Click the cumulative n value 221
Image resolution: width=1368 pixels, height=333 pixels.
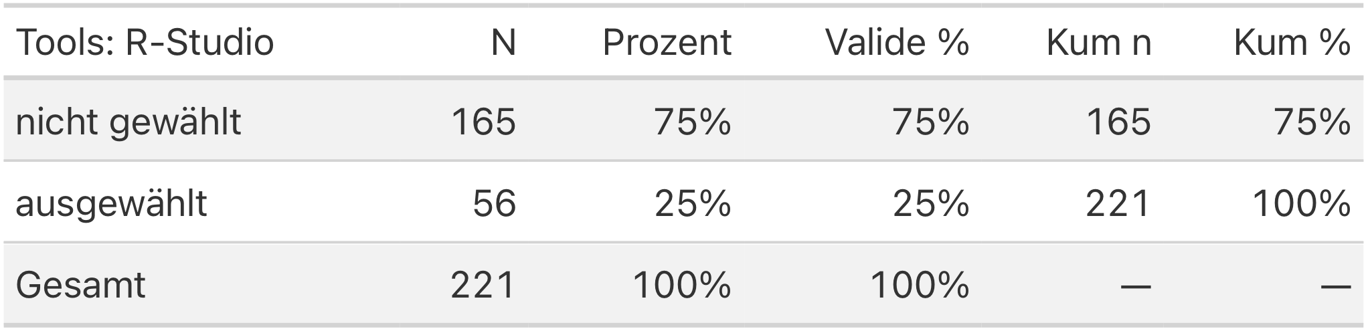point(1118,203)
